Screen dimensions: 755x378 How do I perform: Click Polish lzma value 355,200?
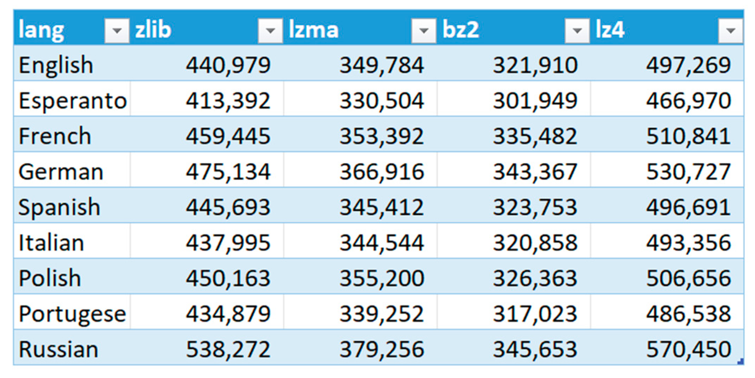(x=382, y=278)
